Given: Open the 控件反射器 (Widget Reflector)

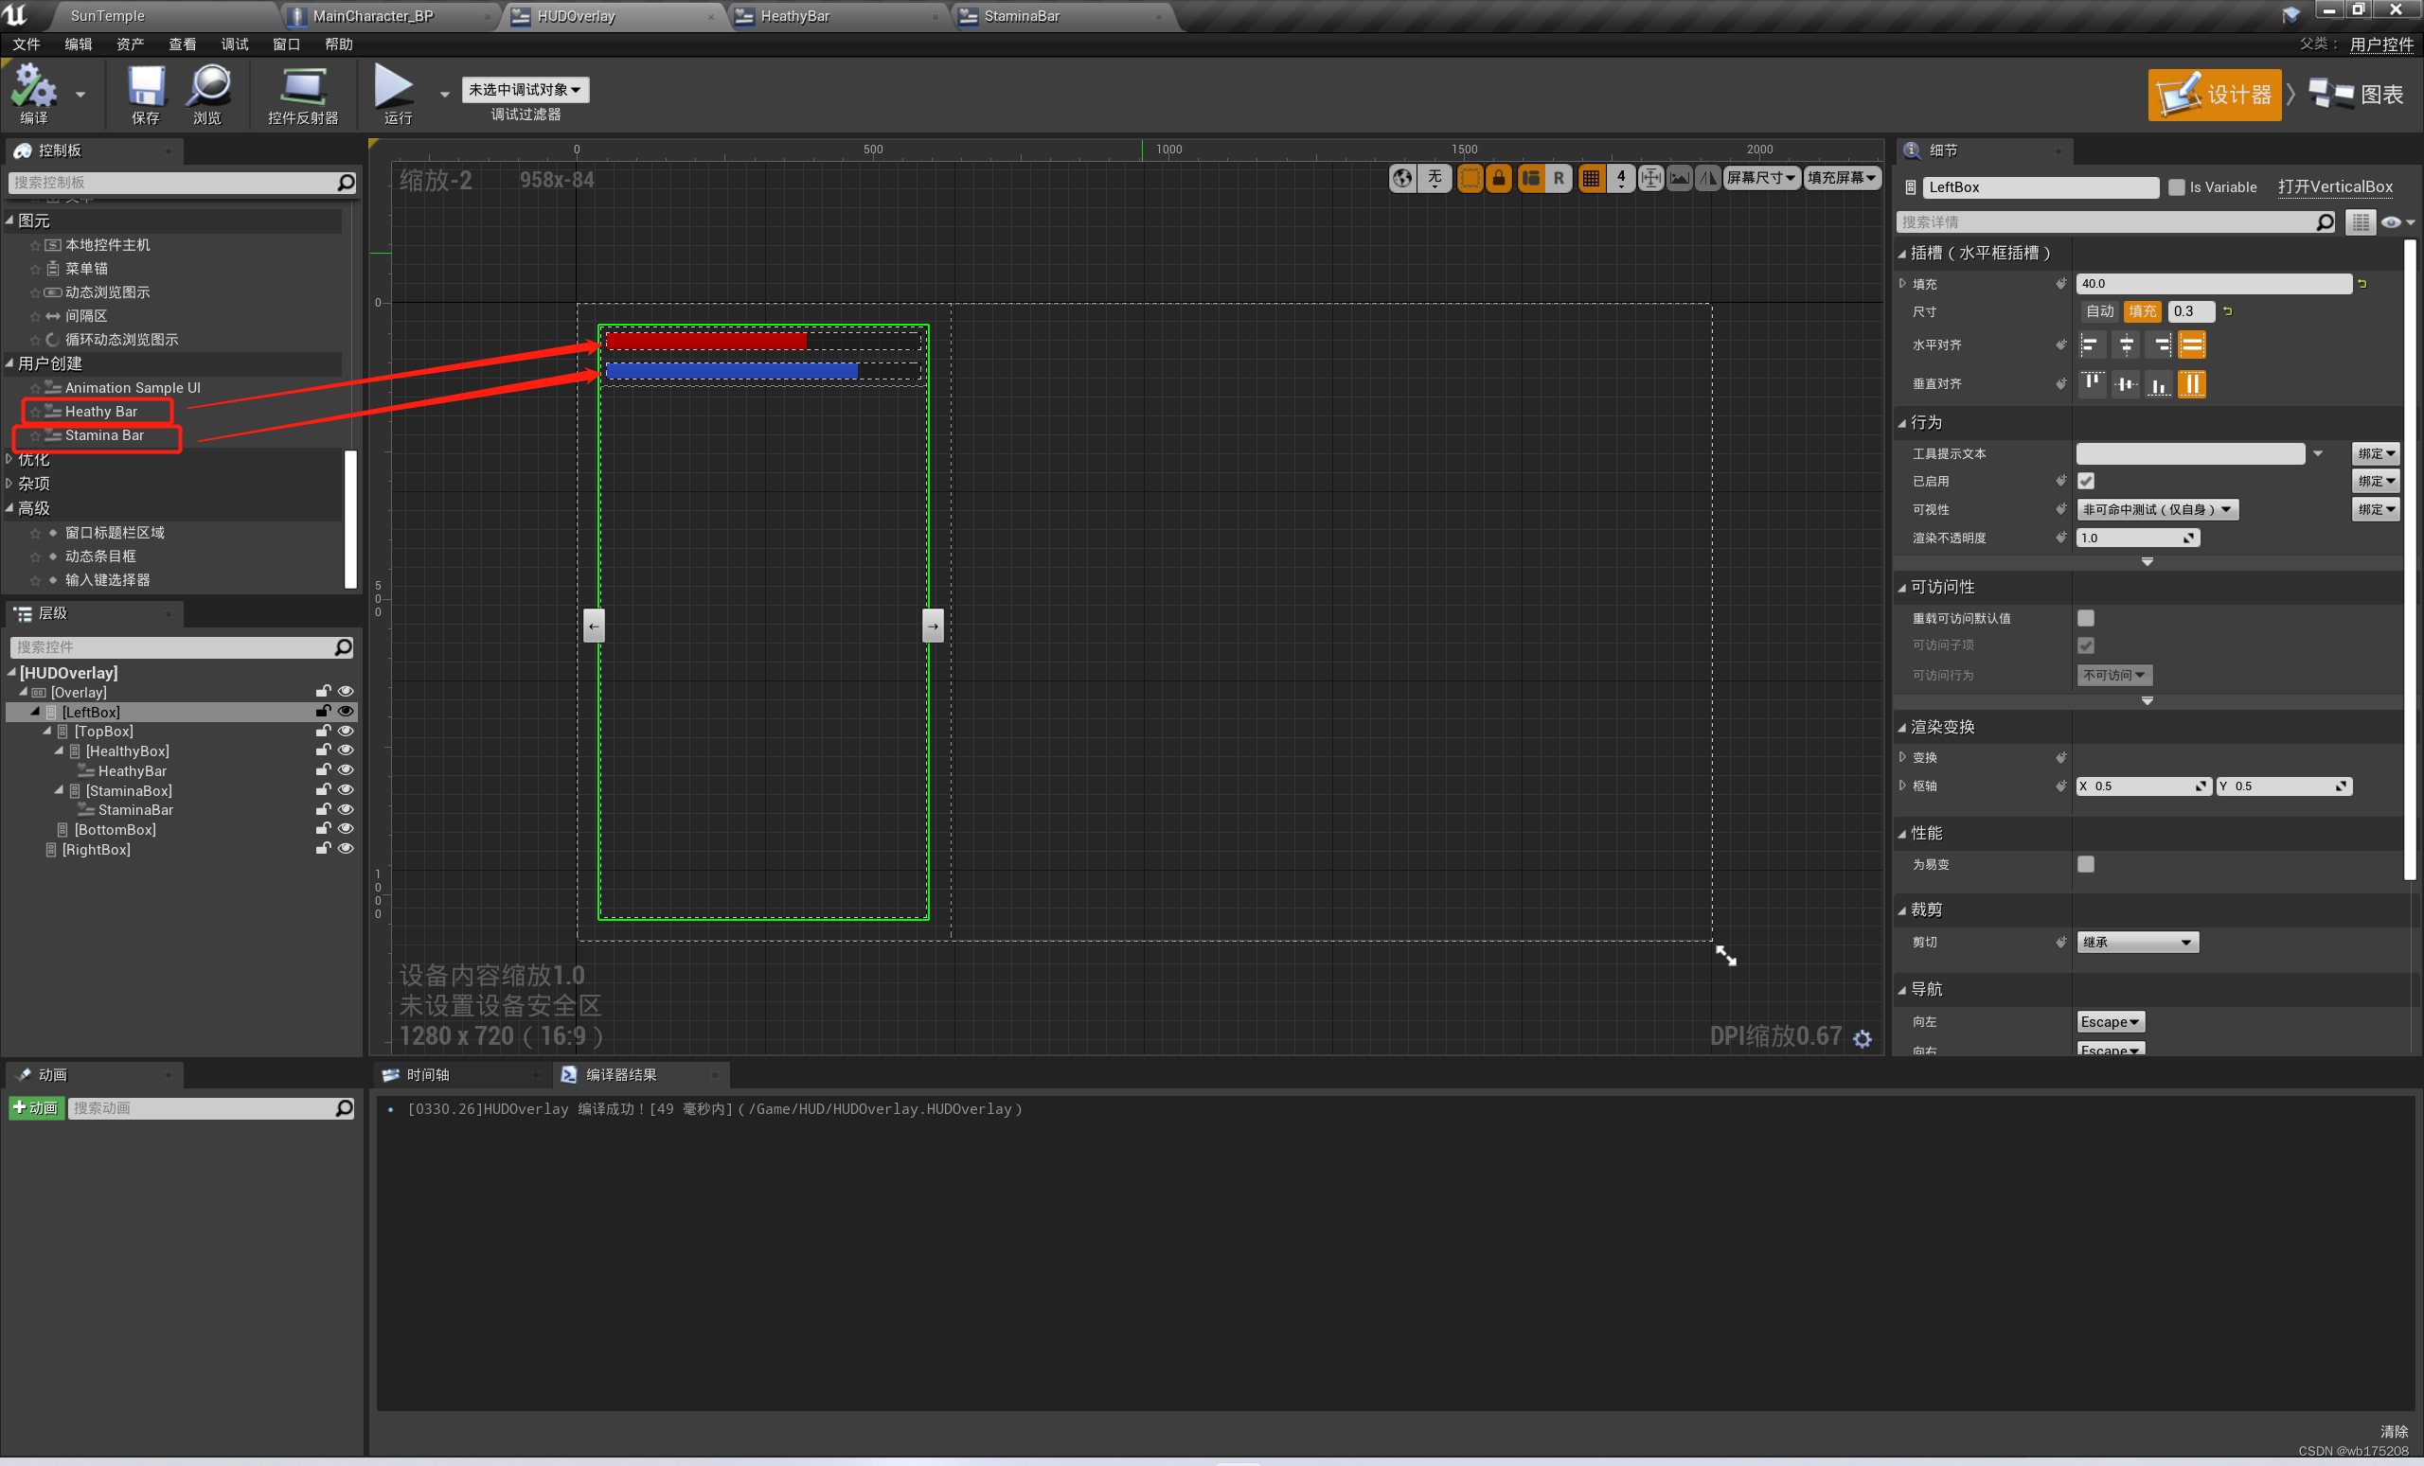Looking at the screenshot, I should pos(302,94).
